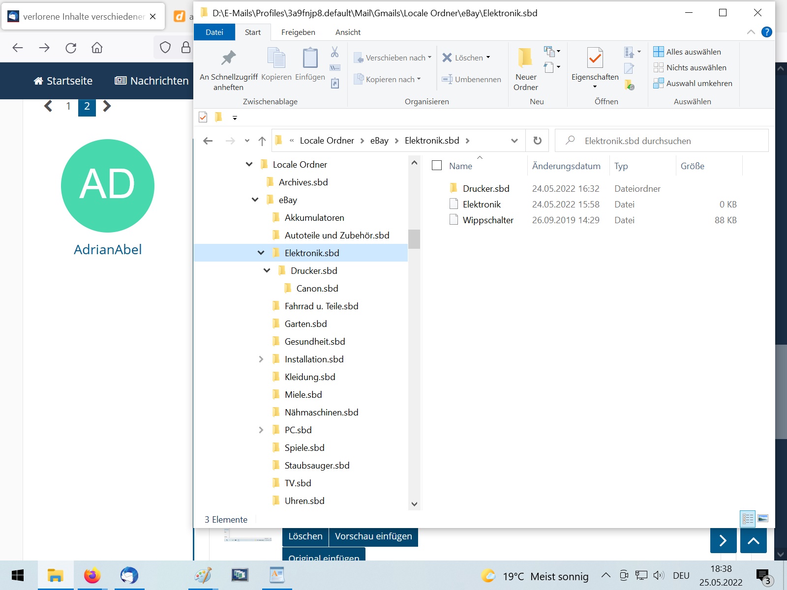The height and width of the screenshot is (590, 787).
Task: Expand the Installation.sbd tree node
Action: [x=261, y=359]
